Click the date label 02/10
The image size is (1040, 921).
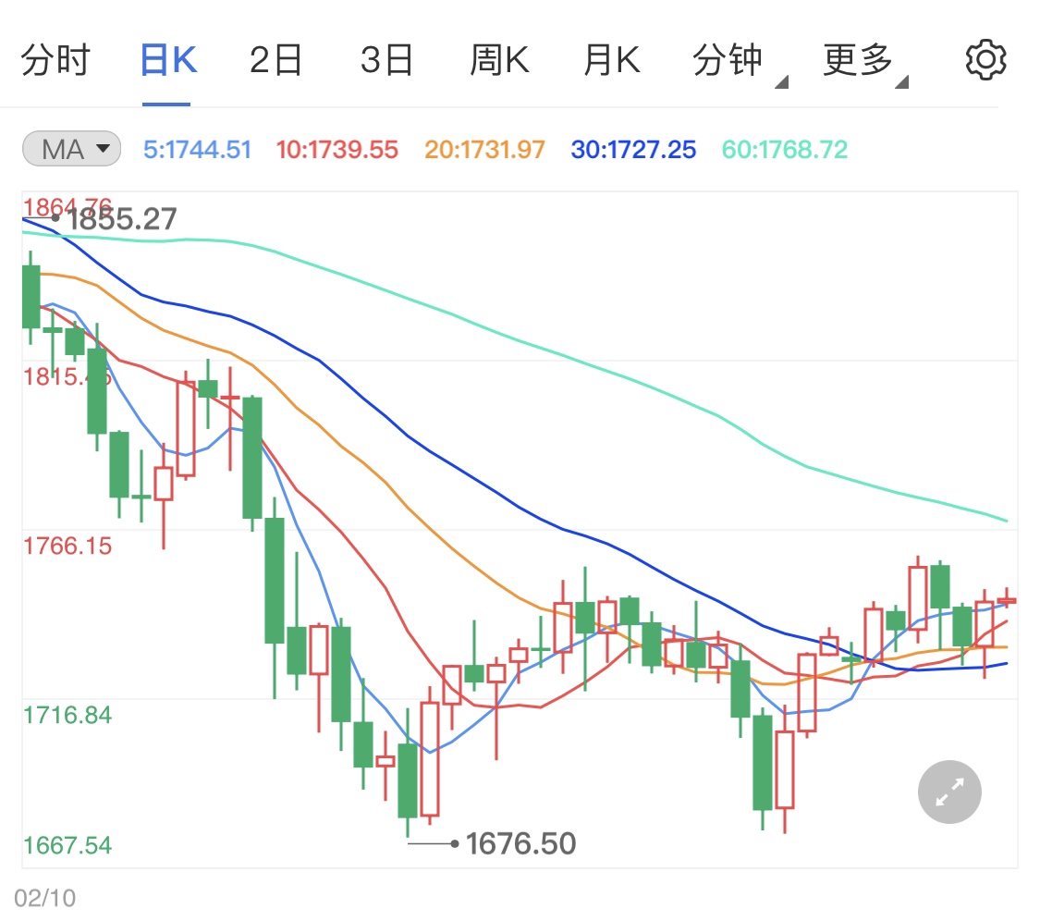pos(45,899)
